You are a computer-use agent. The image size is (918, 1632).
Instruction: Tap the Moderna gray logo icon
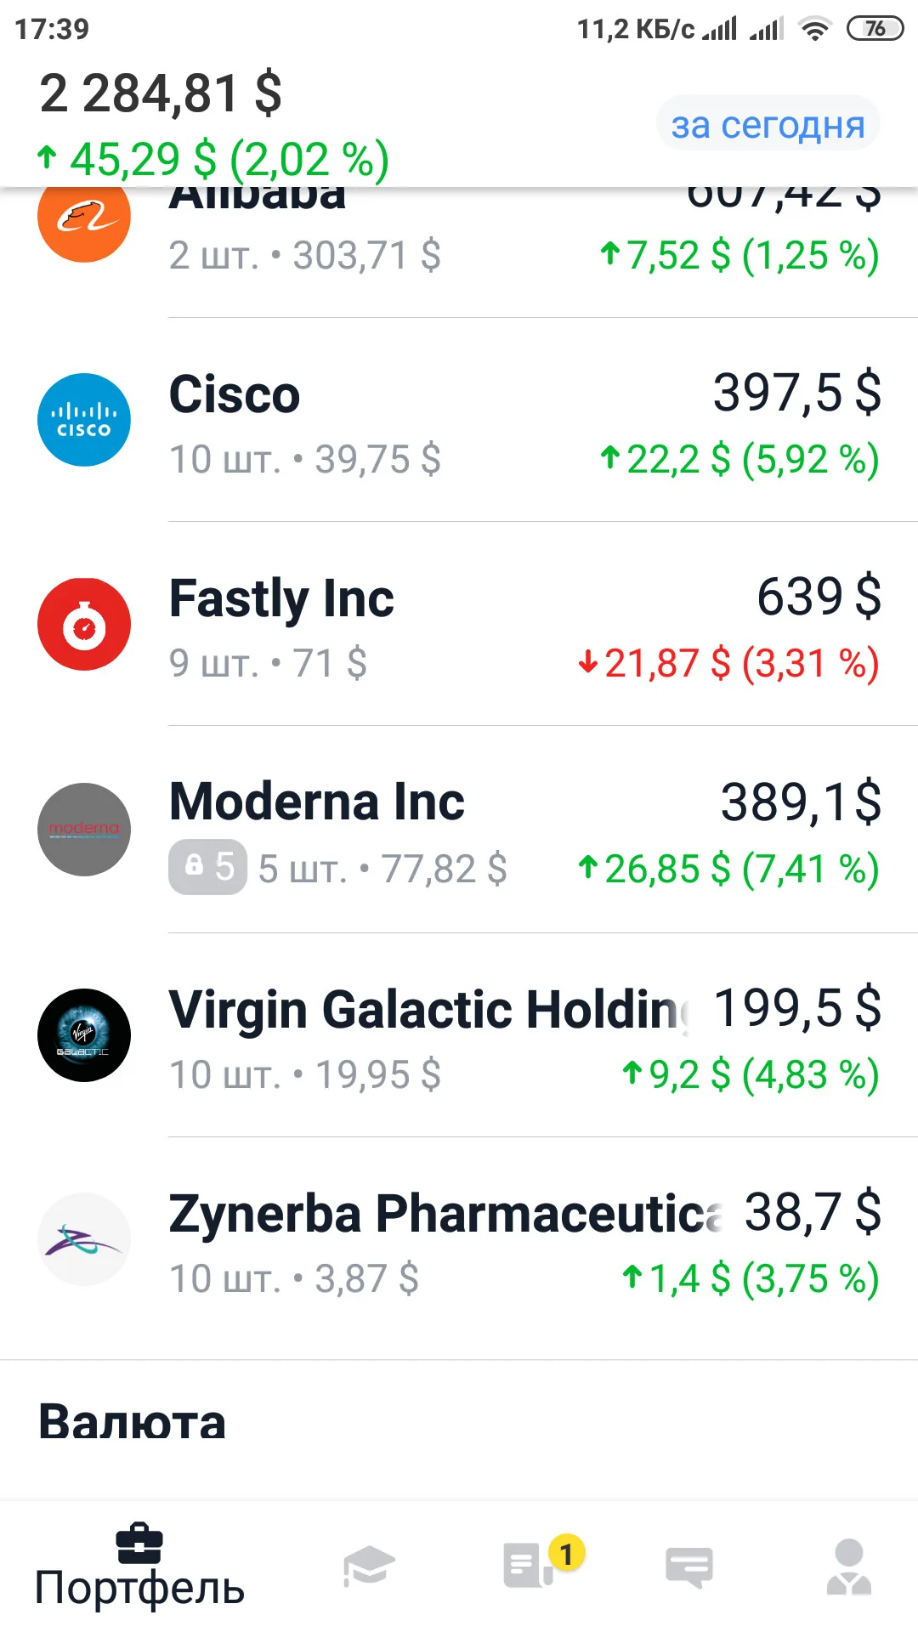pos(84,830)
